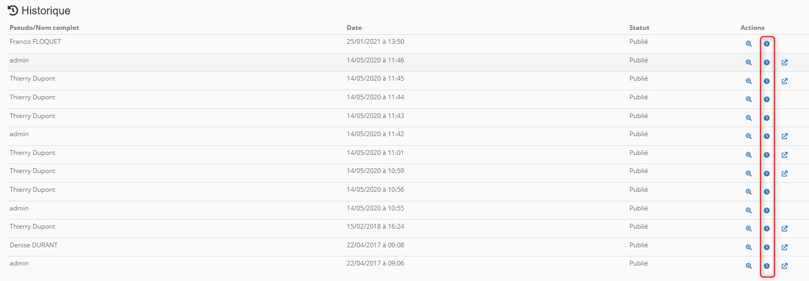Click magnifier icon on 14/05/2020 11:01 row
809x281 pixels.
click(x=748, y=155)
